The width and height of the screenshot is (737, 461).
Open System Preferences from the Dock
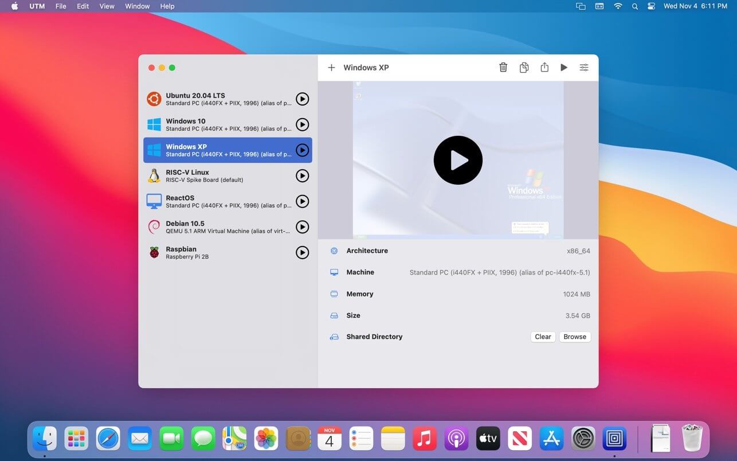click(x=583, y=439)
